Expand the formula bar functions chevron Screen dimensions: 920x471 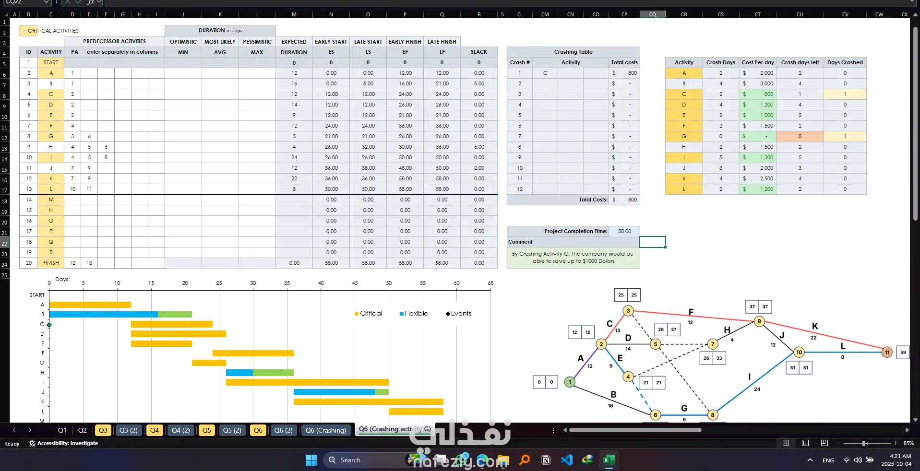(99, 2)
